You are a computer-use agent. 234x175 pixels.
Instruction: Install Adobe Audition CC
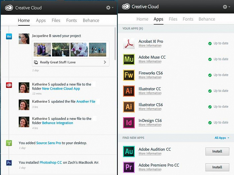(217, 151)
